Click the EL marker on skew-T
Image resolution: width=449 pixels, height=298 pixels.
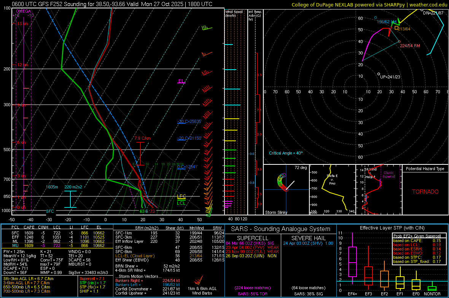[x=181, y=81]
